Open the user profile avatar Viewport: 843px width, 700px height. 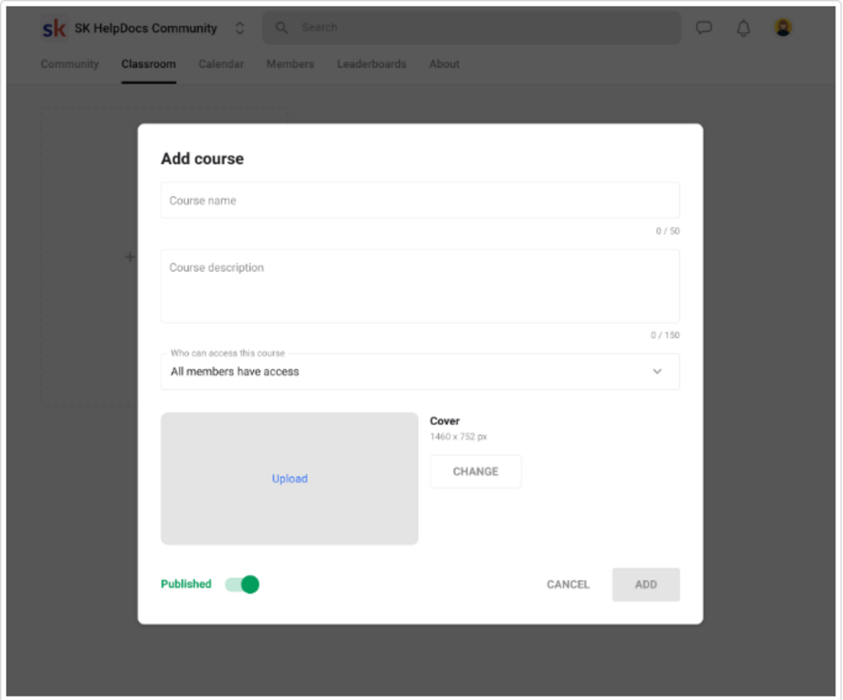tap(783, 28)
